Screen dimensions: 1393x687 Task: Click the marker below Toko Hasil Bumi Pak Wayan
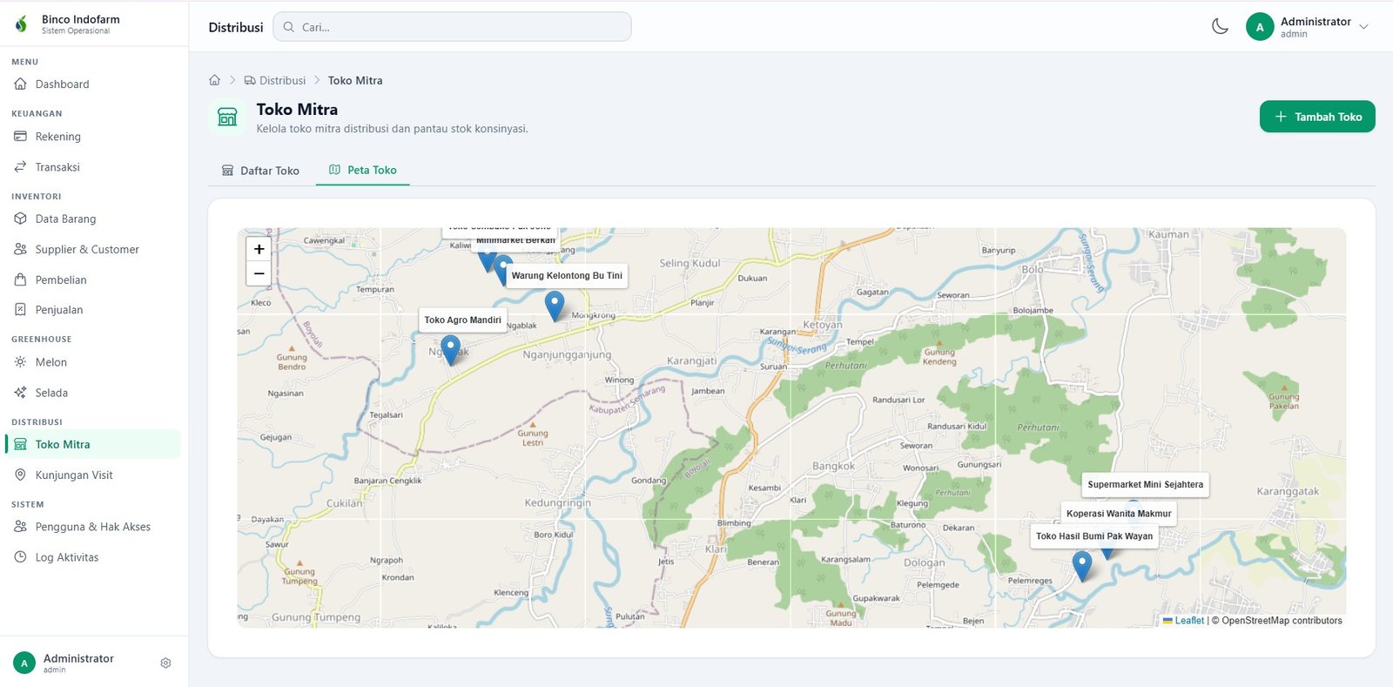(1081, 566)
